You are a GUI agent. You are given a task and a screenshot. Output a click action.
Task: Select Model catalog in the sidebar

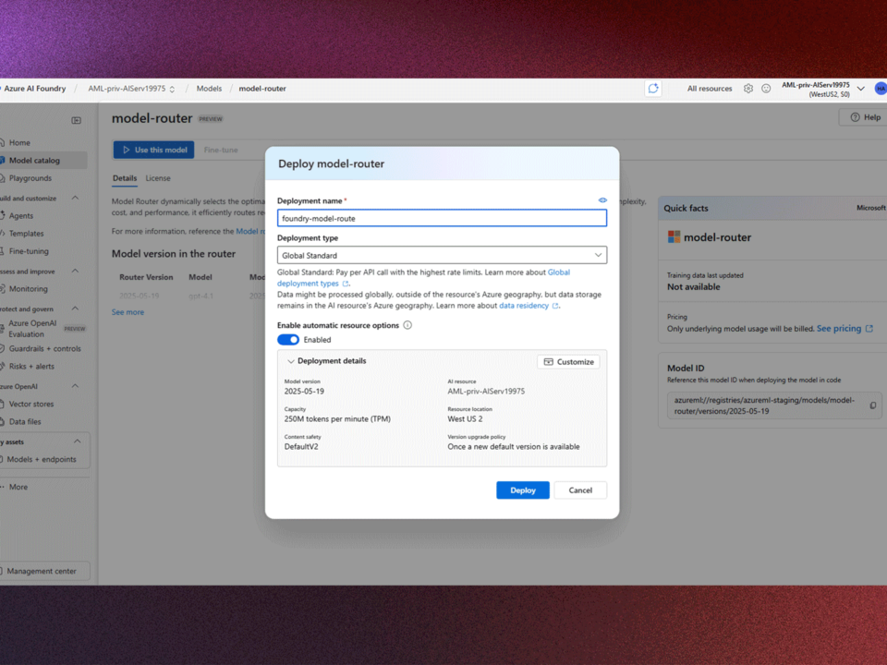click(34, 161)
